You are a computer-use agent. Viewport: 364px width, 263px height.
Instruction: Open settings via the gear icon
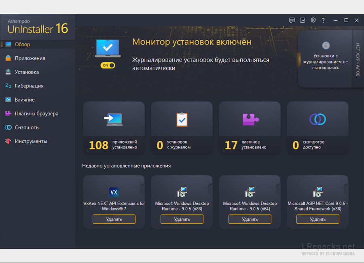[x=313, y=20]
